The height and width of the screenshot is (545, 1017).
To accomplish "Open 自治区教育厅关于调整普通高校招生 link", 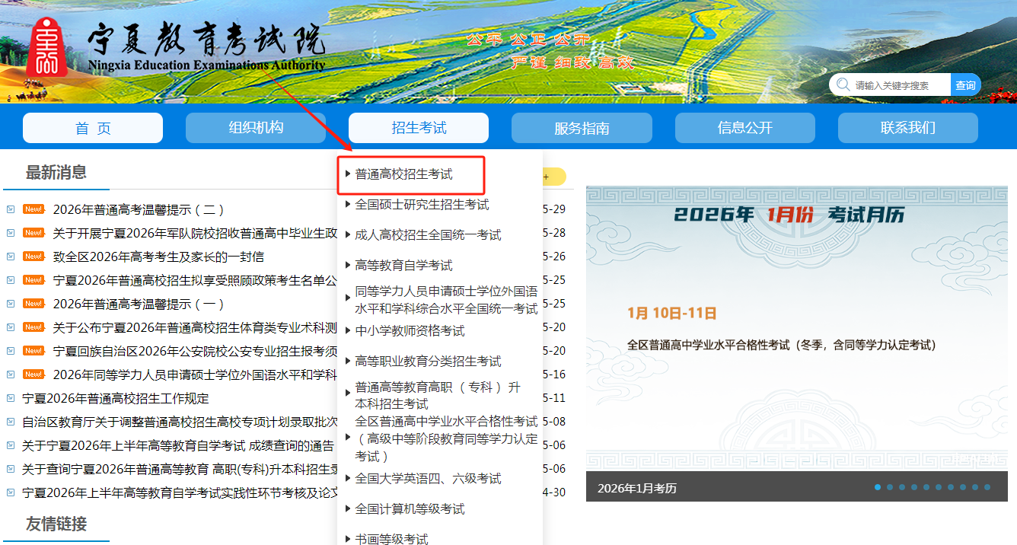I will point(180,422).
